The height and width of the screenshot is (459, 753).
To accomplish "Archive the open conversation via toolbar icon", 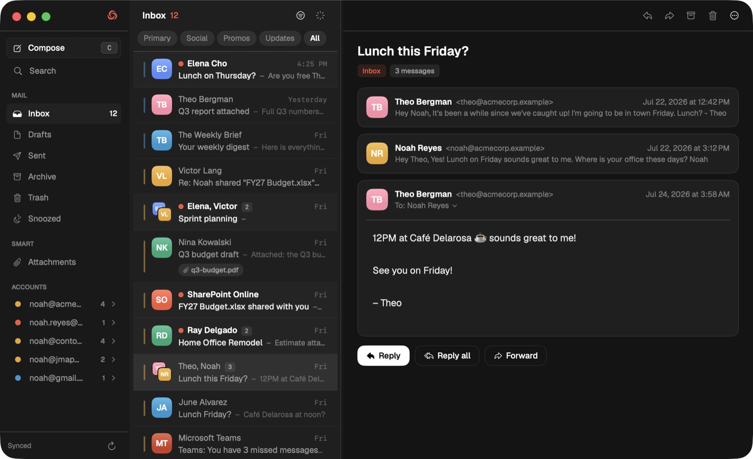I will (x=691, y=16).
